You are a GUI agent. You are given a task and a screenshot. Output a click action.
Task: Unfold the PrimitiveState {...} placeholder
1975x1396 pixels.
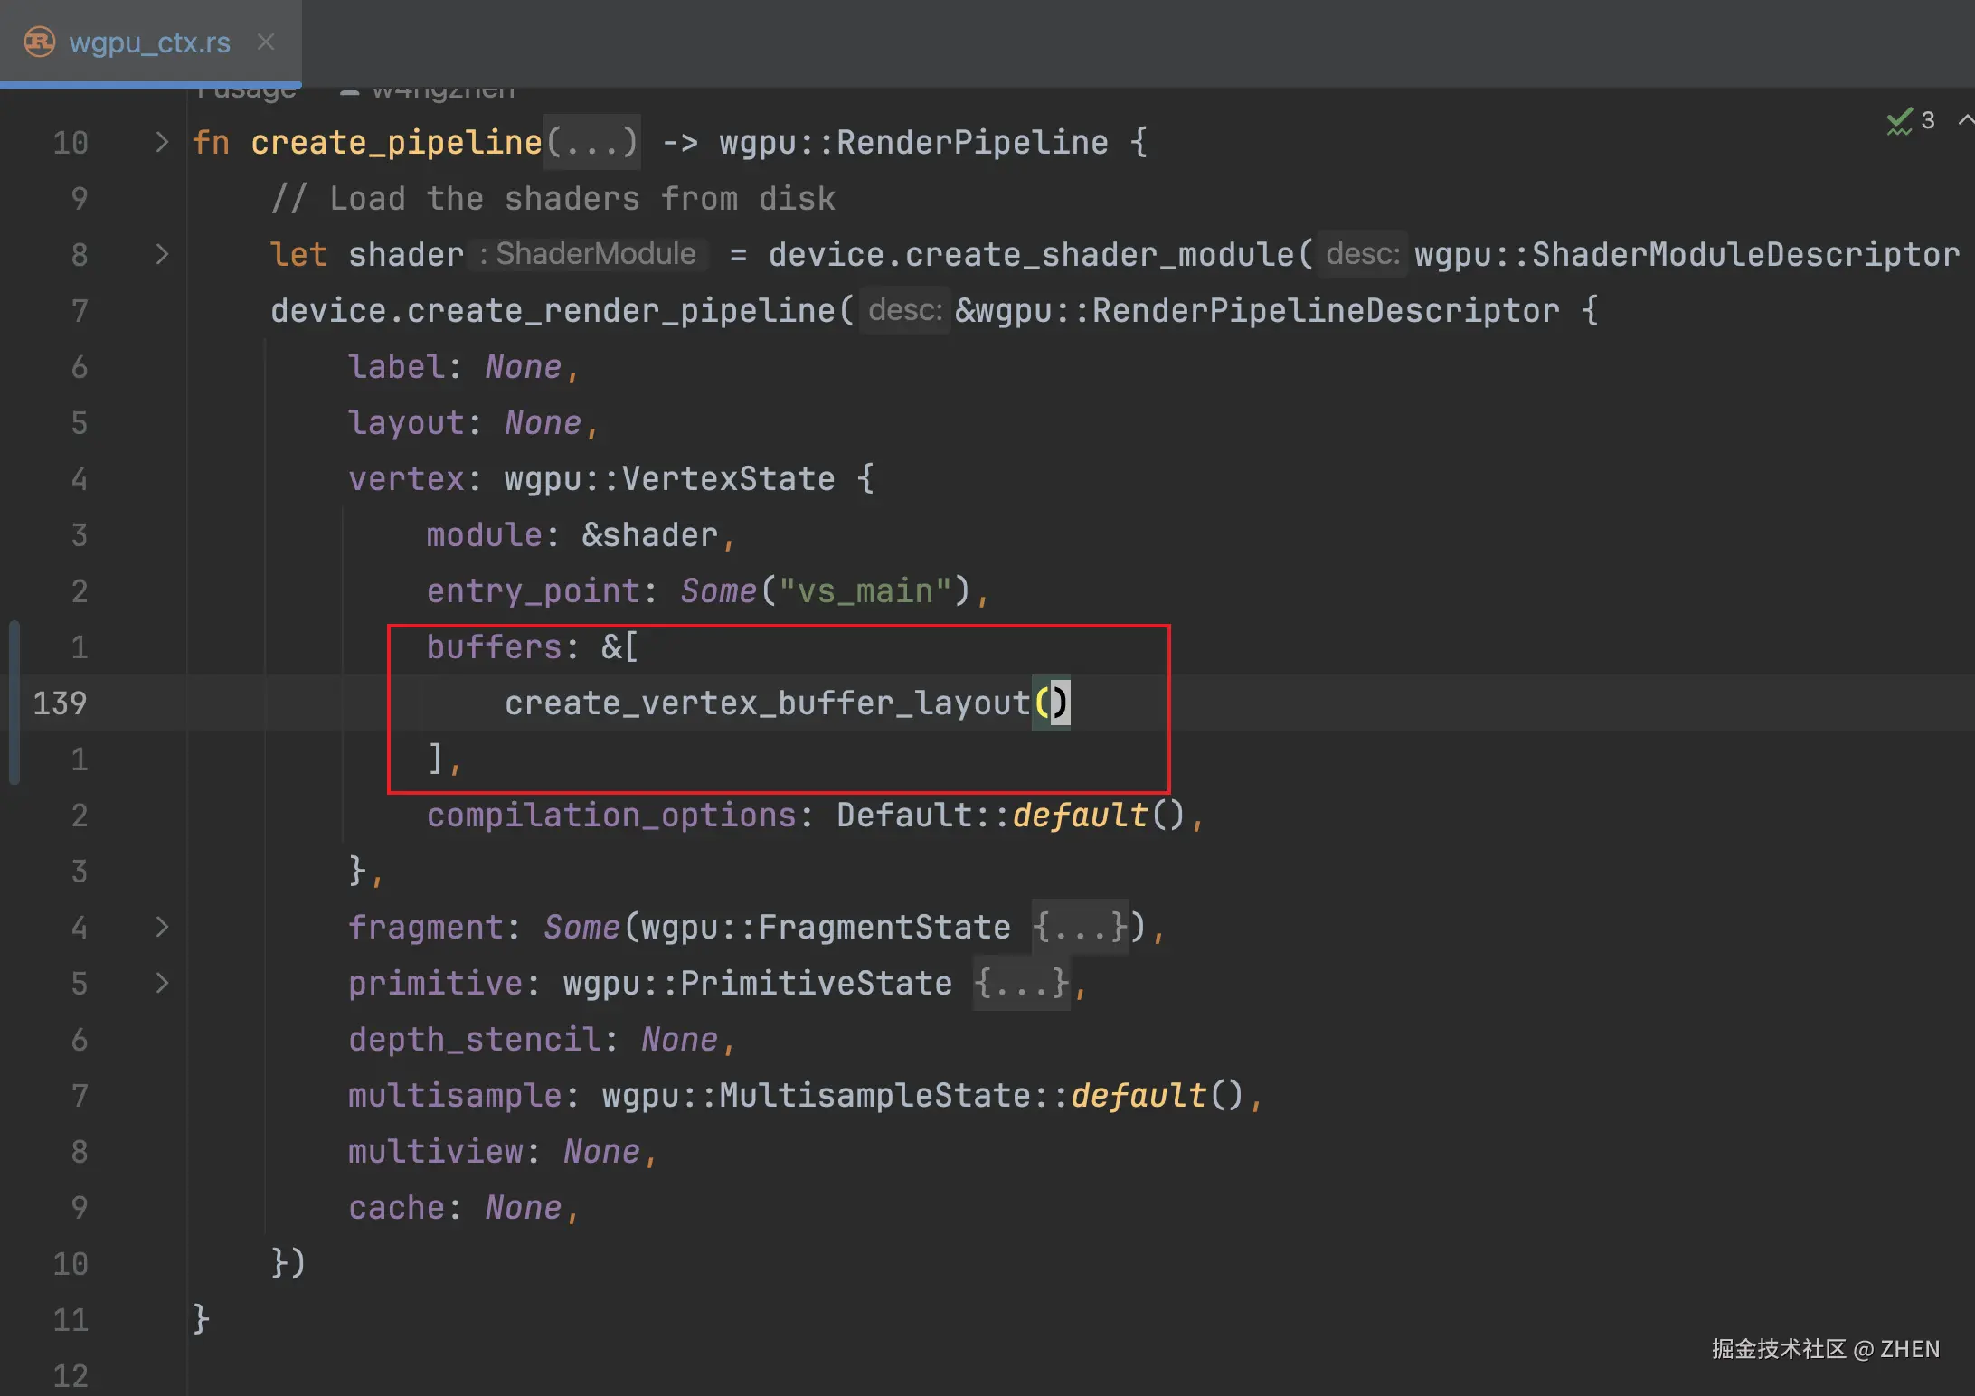(1022, 984)
